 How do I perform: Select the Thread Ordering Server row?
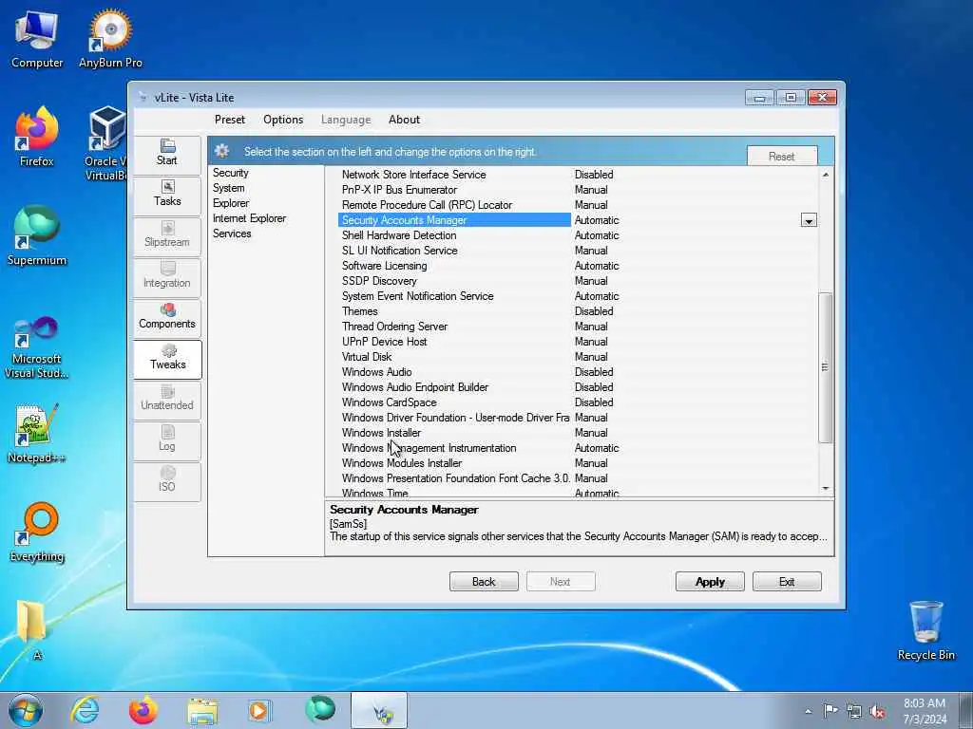(579, 327)
